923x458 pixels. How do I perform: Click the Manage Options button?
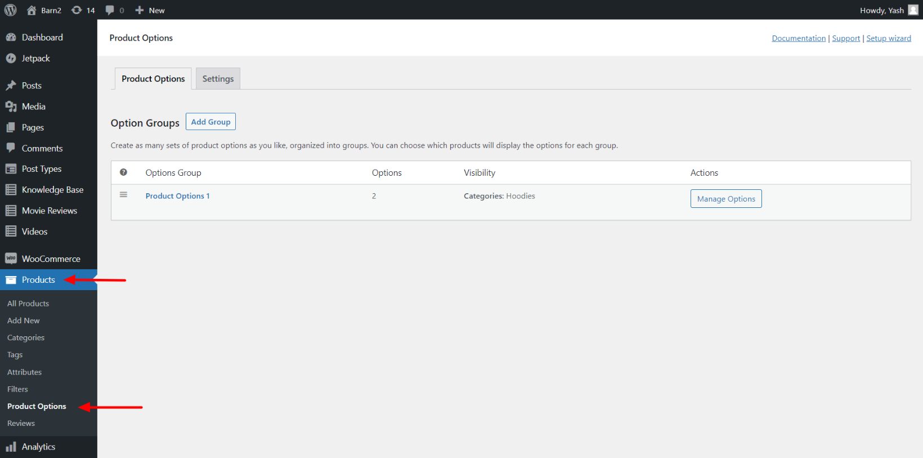pos(725,199)
